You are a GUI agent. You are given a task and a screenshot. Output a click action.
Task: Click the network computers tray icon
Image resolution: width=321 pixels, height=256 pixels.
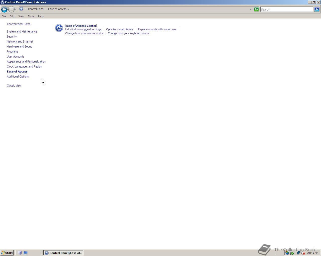(x=298, y=253)
